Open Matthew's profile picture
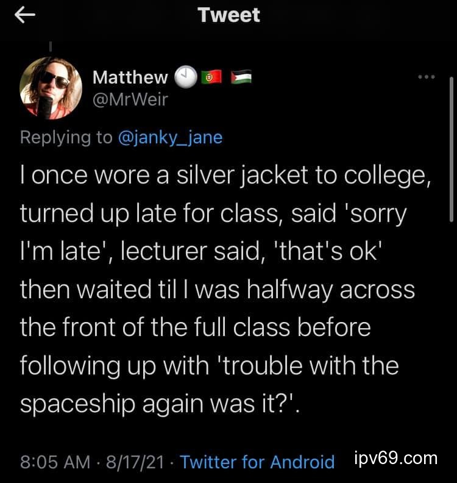The width and height of the screenshot is (457, 483). (x=51, y=88)
